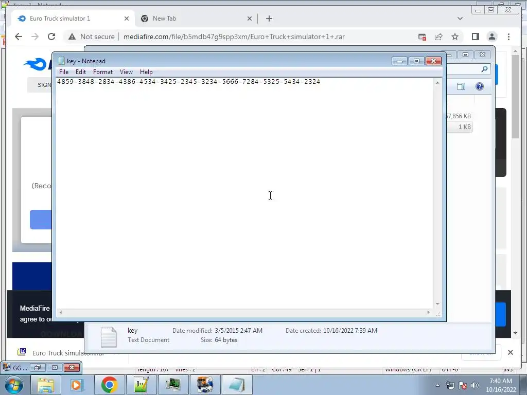The width and height of the screenshot is (527, 395).
Task: Click the Size 64 bytes value
Action: [x=226, y=340]
